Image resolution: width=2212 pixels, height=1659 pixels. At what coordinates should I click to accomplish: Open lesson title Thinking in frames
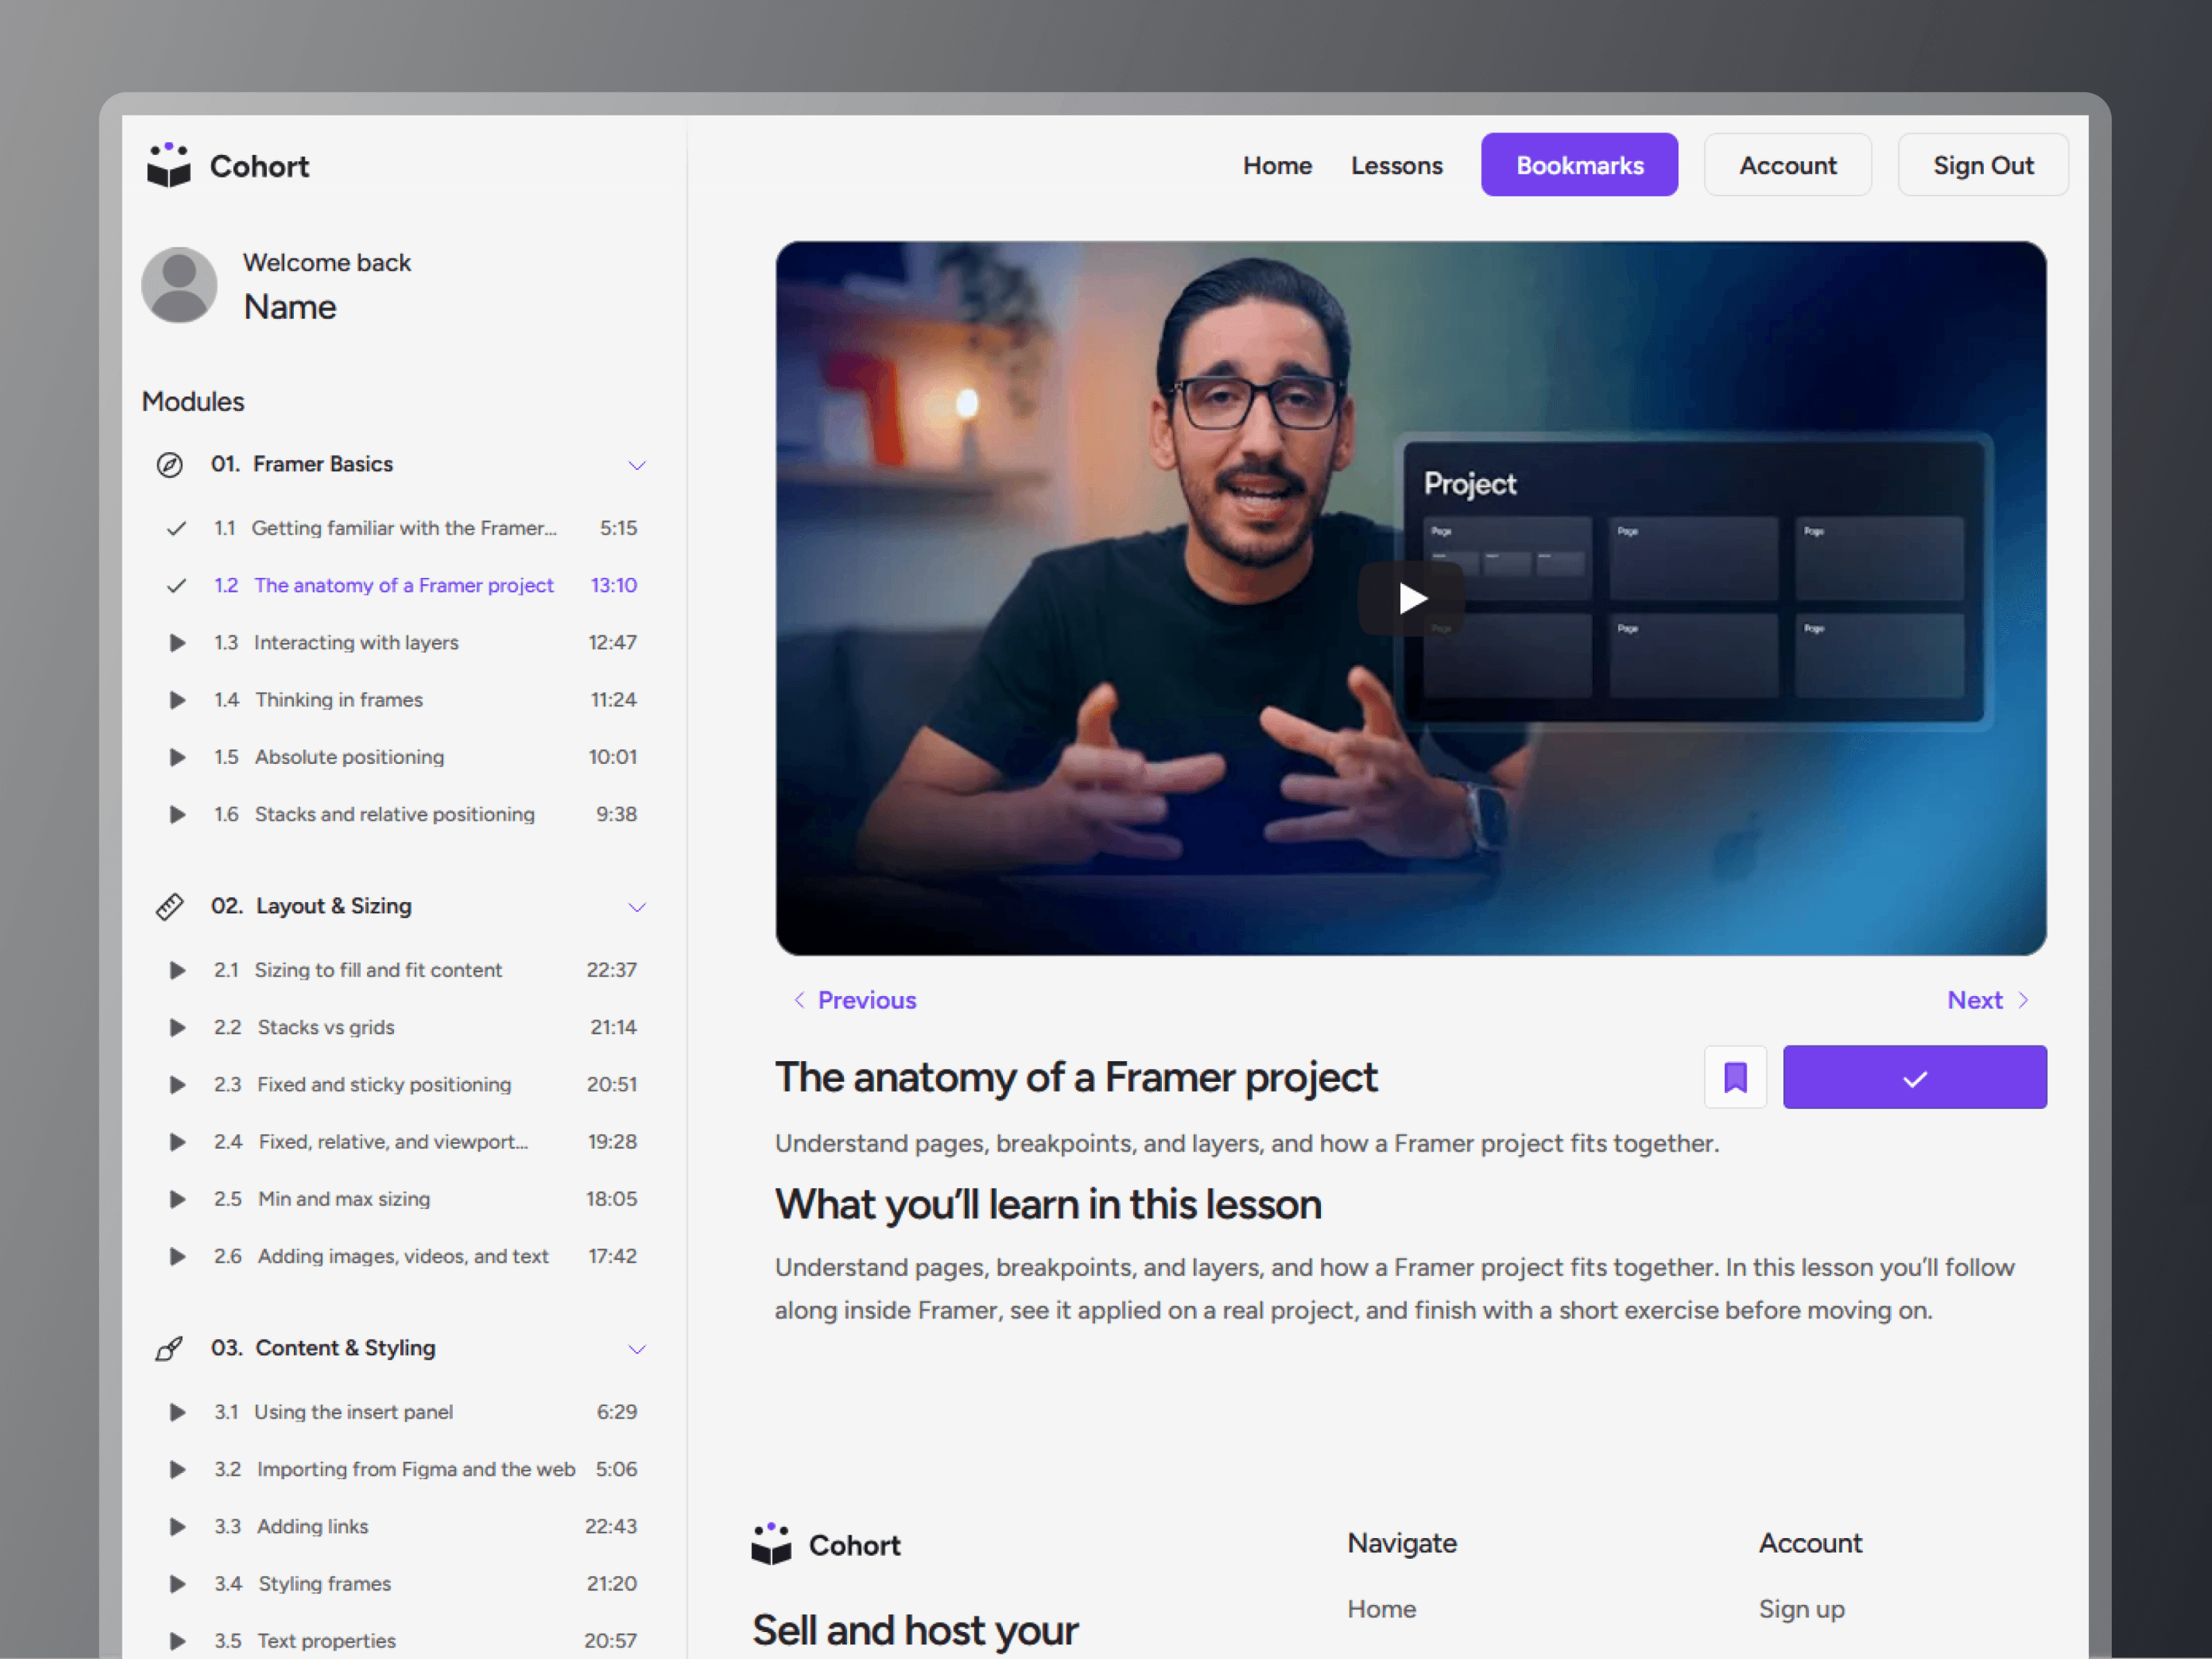pyautogui.click(x=339, y=700)
